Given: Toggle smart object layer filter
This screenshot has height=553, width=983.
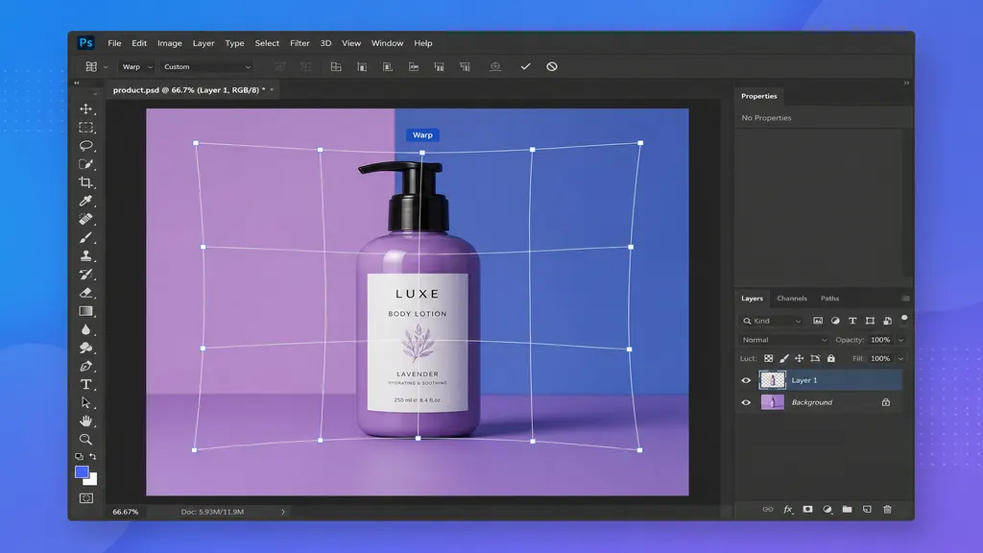Looking at the screenshot, I should tap(887, 321).
